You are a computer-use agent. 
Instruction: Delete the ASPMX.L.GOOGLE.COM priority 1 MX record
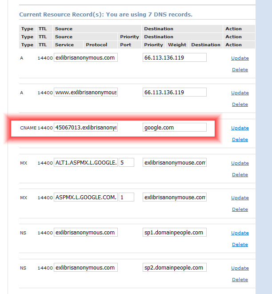[240, 209]
